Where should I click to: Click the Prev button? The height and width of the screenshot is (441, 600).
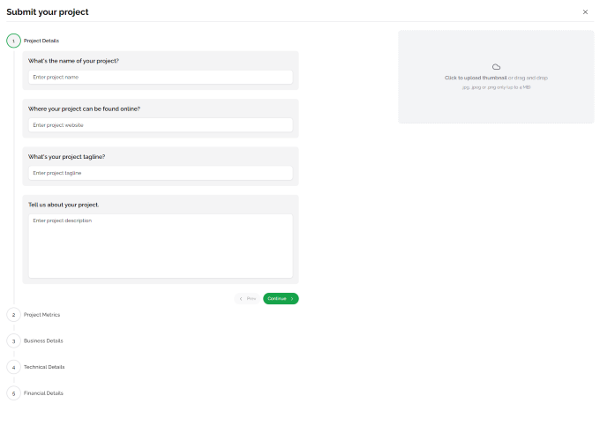click(247, 299)
